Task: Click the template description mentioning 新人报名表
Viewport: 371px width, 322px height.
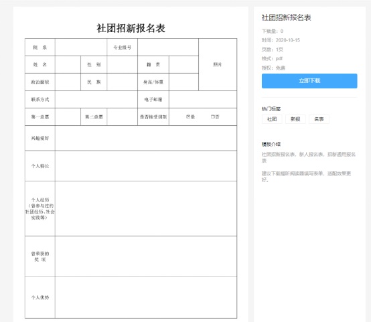Action: [309, 157]
